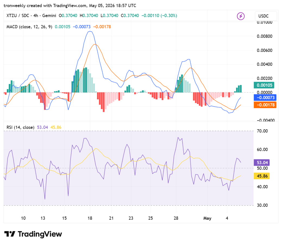Click the May label on the time axis
Screen dimensions: 282x245
click(x=207, y=218)
